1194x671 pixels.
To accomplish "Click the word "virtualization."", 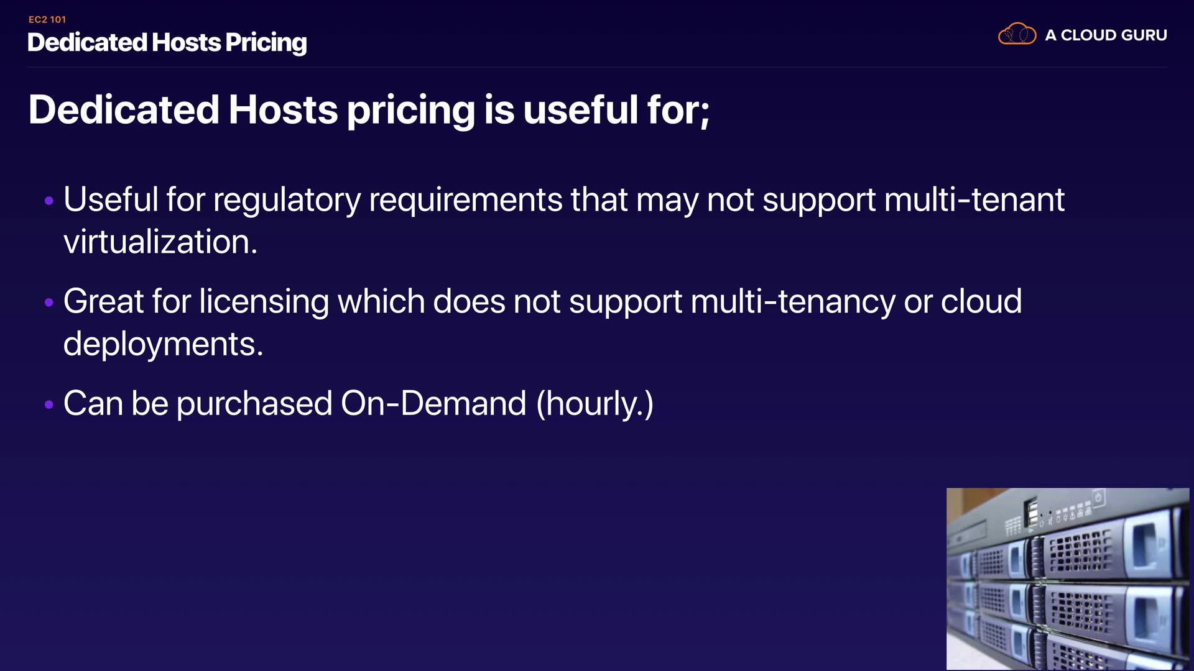I will click(x=160, y=242).
